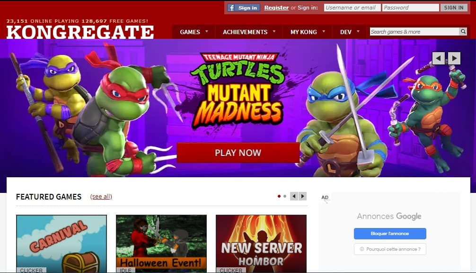The width and height of the screenshot is (476, 273).
Task: Click the Kongregate logo
Action: click(79, 31)
